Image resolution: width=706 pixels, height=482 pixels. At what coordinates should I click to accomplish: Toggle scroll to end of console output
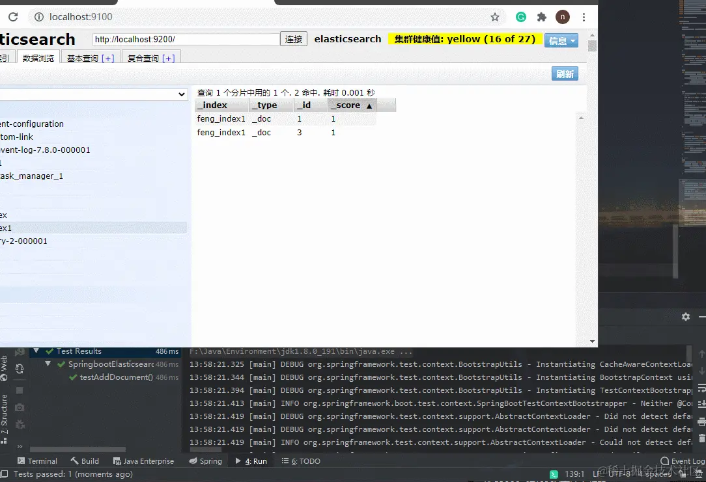[x=701, y=404]
